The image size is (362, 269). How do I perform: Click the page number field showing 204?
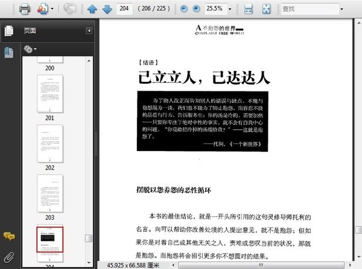click(125, 9)
